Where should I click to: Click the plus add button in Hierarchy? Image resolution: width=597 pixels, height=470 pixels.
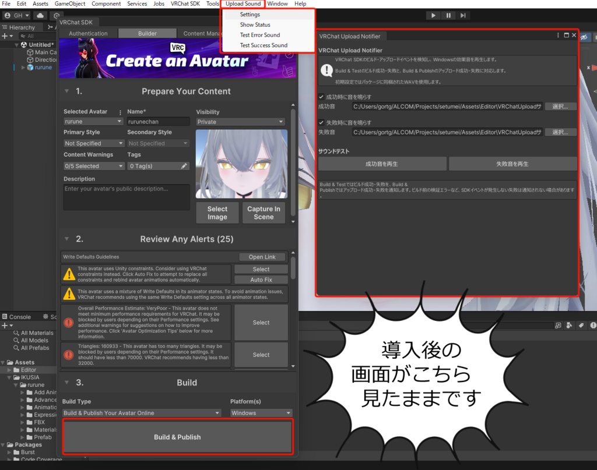[5, 36]
